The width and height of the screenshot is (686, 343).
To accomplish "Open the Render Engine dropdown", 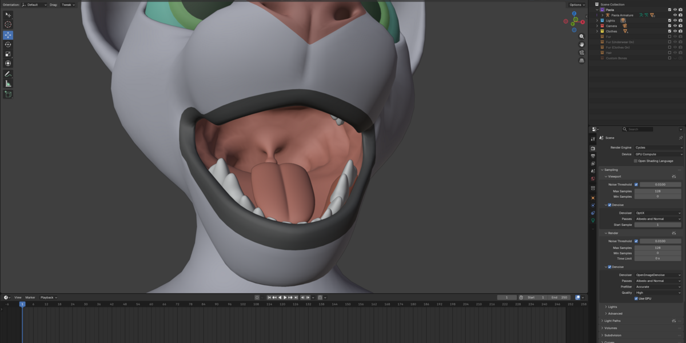I will (x=659, y=147).
